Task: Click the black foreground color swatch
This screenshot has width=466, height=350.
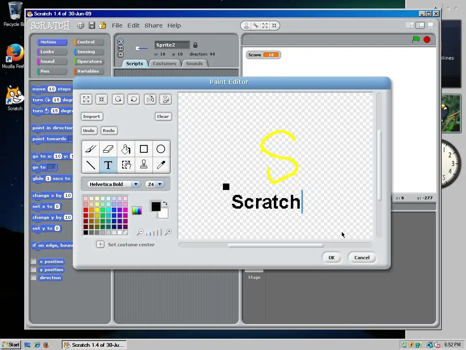Action: (155, 206)
